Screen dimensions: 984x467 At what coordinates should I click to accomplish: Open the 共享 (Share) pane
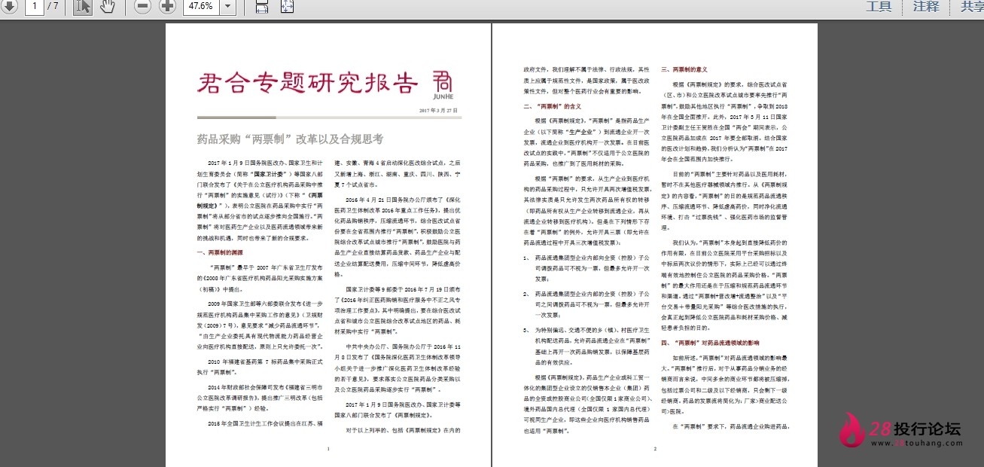tap(972, 6)
